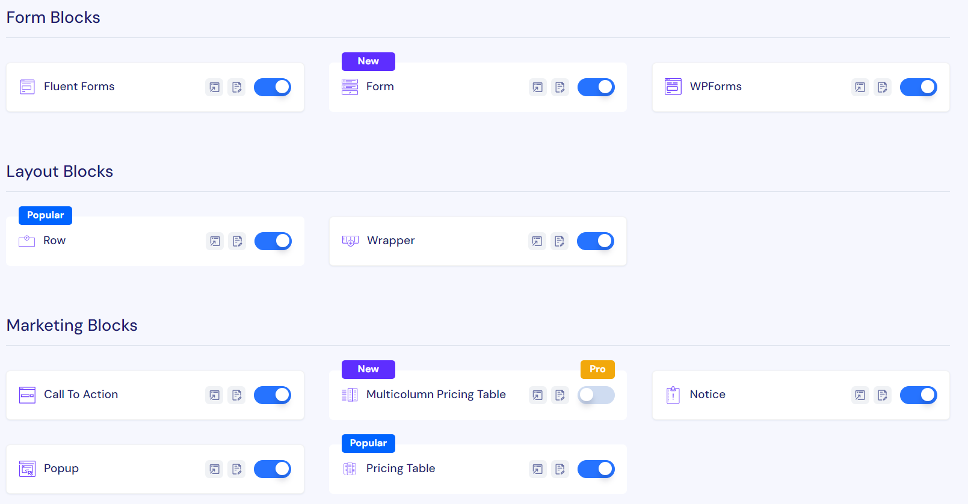
Task: Disable the Wrapper block toggle
Action: (x=596, y=241)
